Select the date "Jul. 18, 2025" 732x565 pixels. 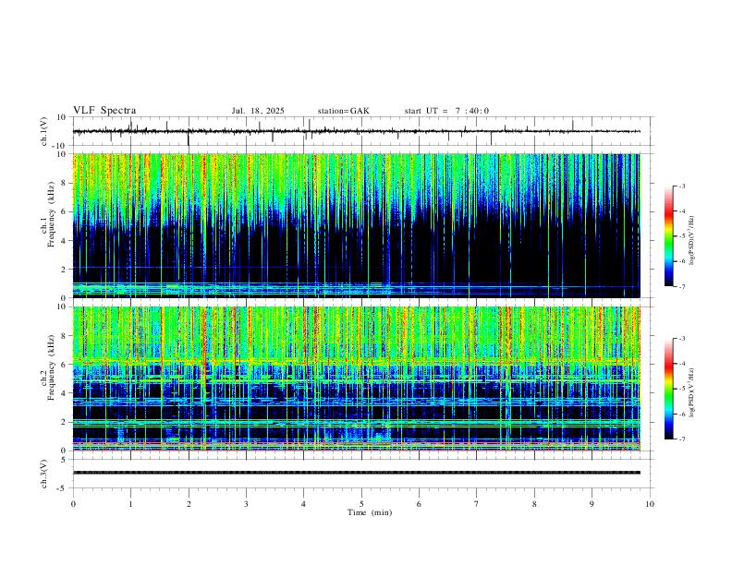click(258, 111)
